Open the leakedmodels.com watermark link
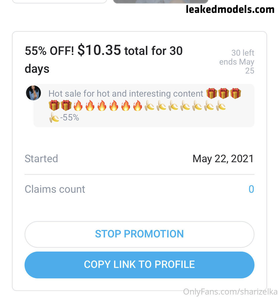Viewport: 279px width, 298px height. [230, 9]
